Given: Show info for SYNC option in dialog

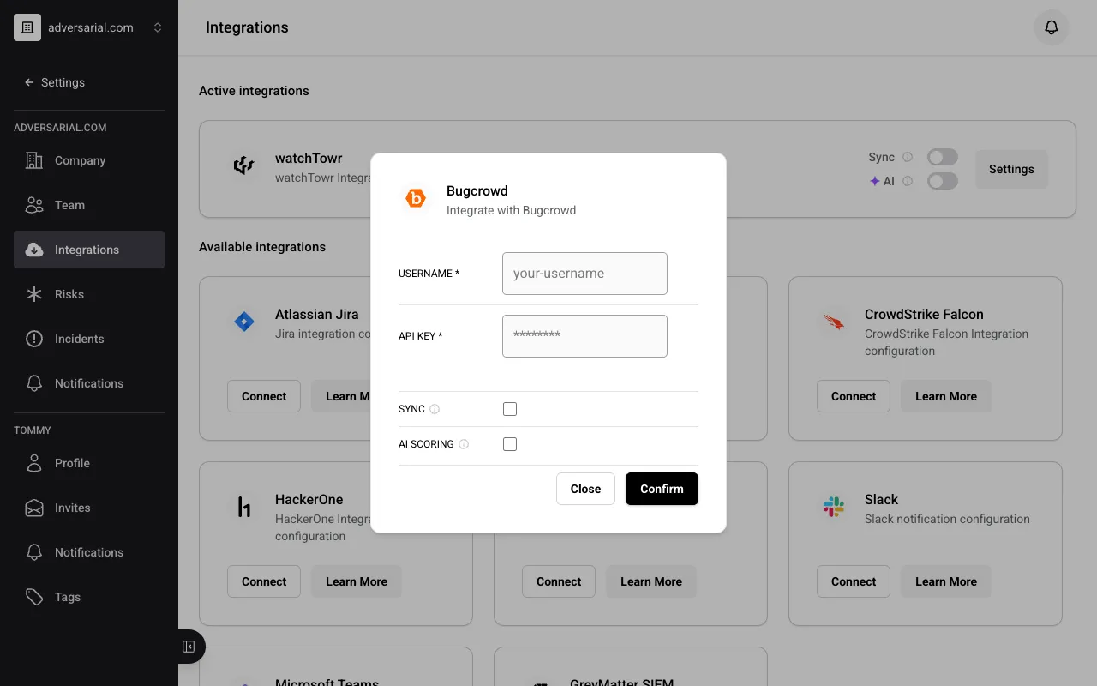Looking at the screenshot, I should pyautogui.click(x=435, y=409).
